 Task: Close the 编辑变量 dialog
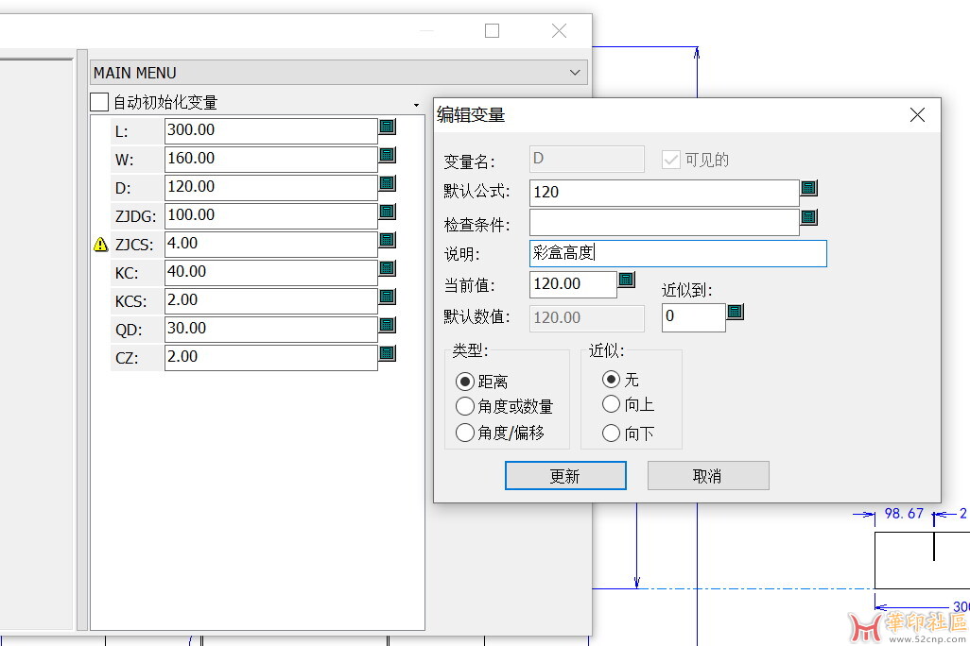coord(916,115)
